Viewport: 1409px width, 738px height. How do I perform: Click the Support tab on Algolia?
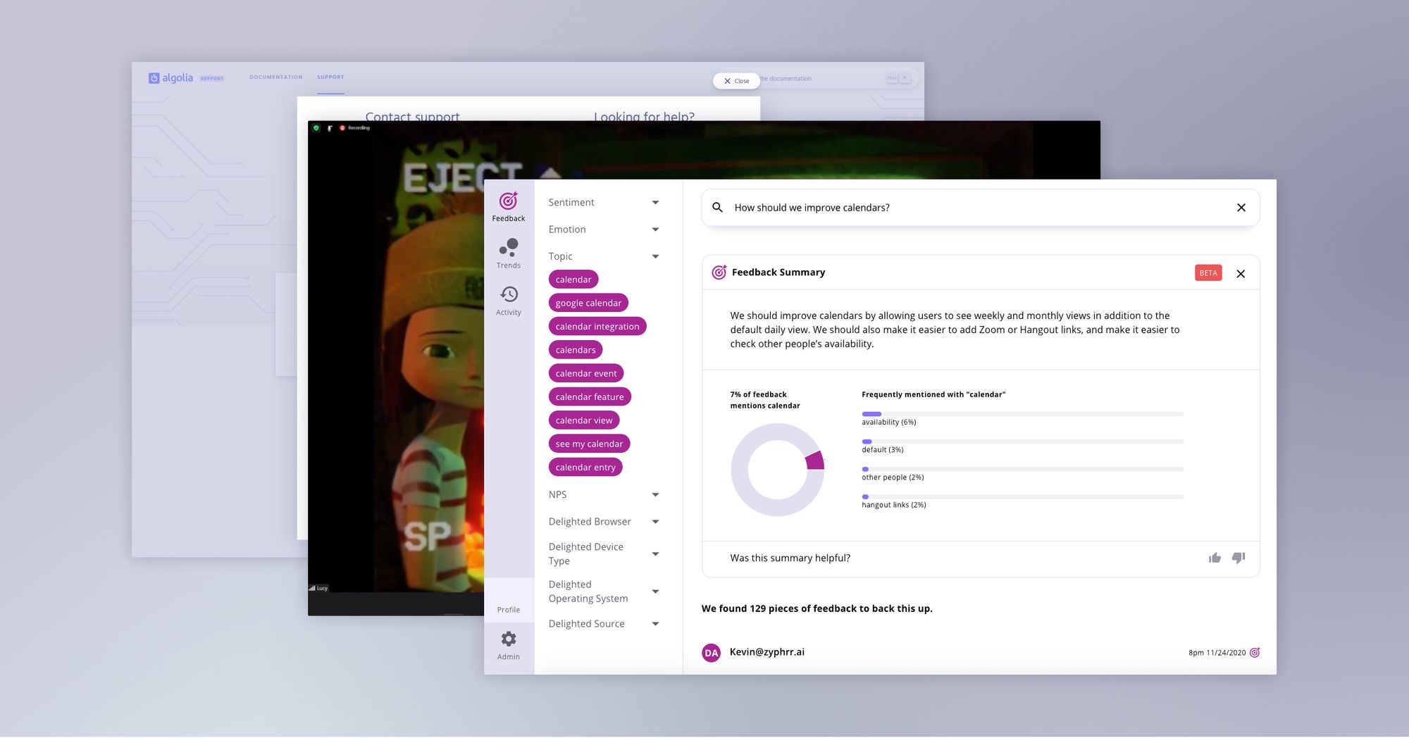[x=330, y=77]
